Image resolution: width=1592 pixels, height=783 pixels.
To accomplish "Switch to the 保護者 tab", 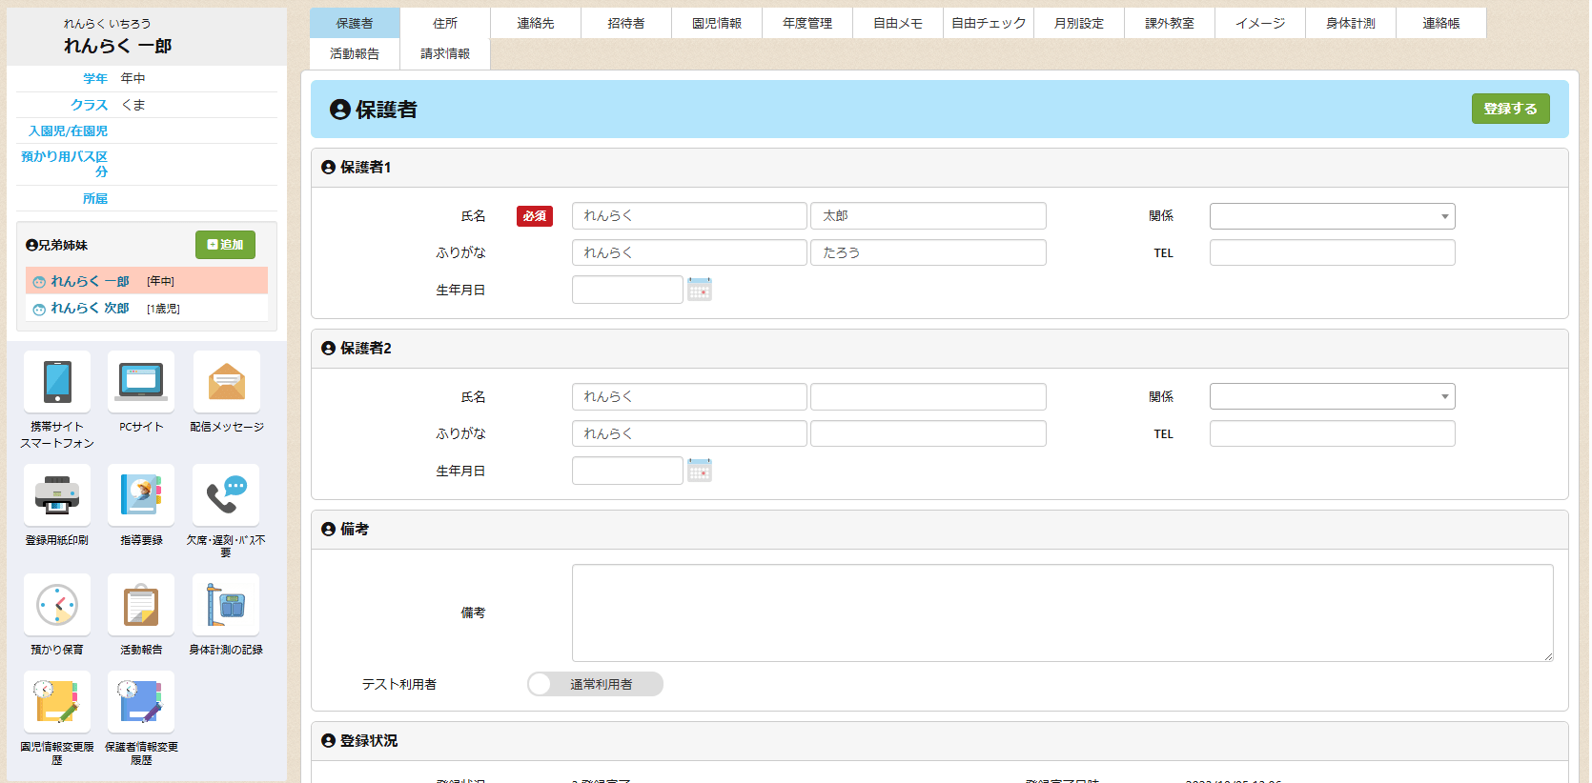I will pos(355,23).
